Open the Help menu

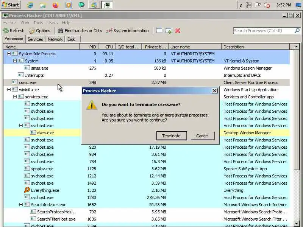(66, 23)
